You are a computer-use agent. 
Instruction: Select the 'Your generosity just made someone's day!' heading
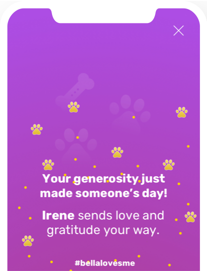(x=103, y=186)
